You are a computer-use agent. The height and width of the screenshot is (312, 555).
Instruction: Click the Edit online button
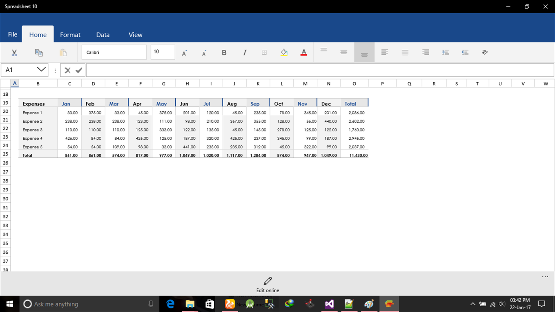click(x=267, y=284)
